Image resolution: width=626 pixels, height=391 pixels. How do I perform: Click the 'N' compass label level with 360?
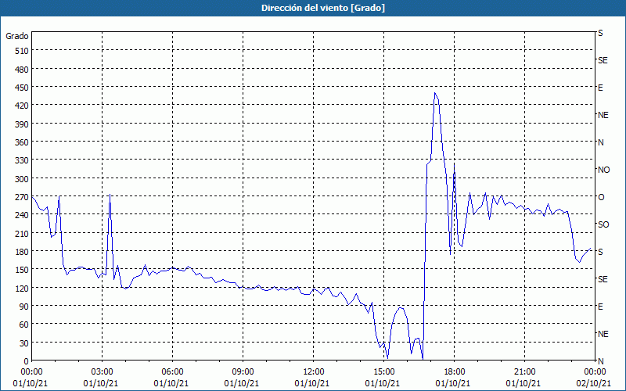pos(600,142)
